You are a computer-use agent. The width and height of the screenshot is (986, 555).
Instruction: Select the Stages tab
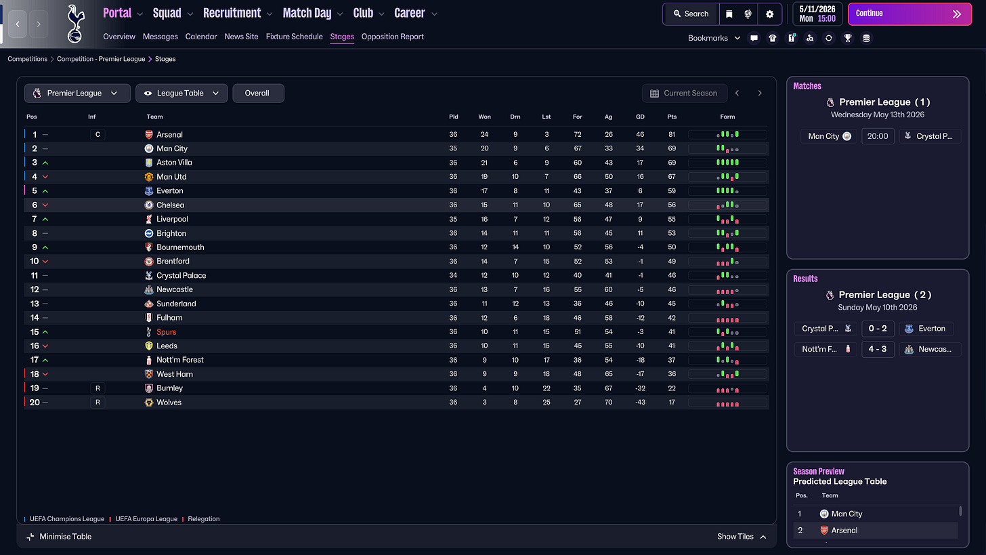point(342,37)
